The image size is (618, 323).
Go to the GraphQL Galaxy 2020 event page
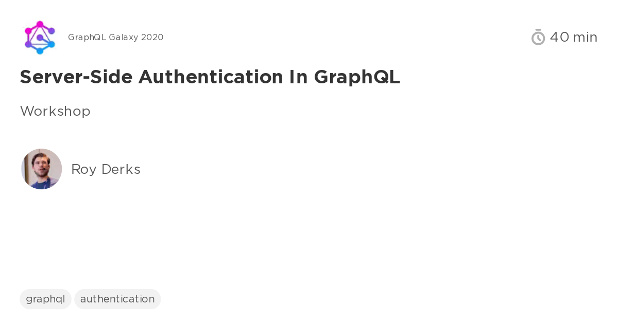(115, 38)
